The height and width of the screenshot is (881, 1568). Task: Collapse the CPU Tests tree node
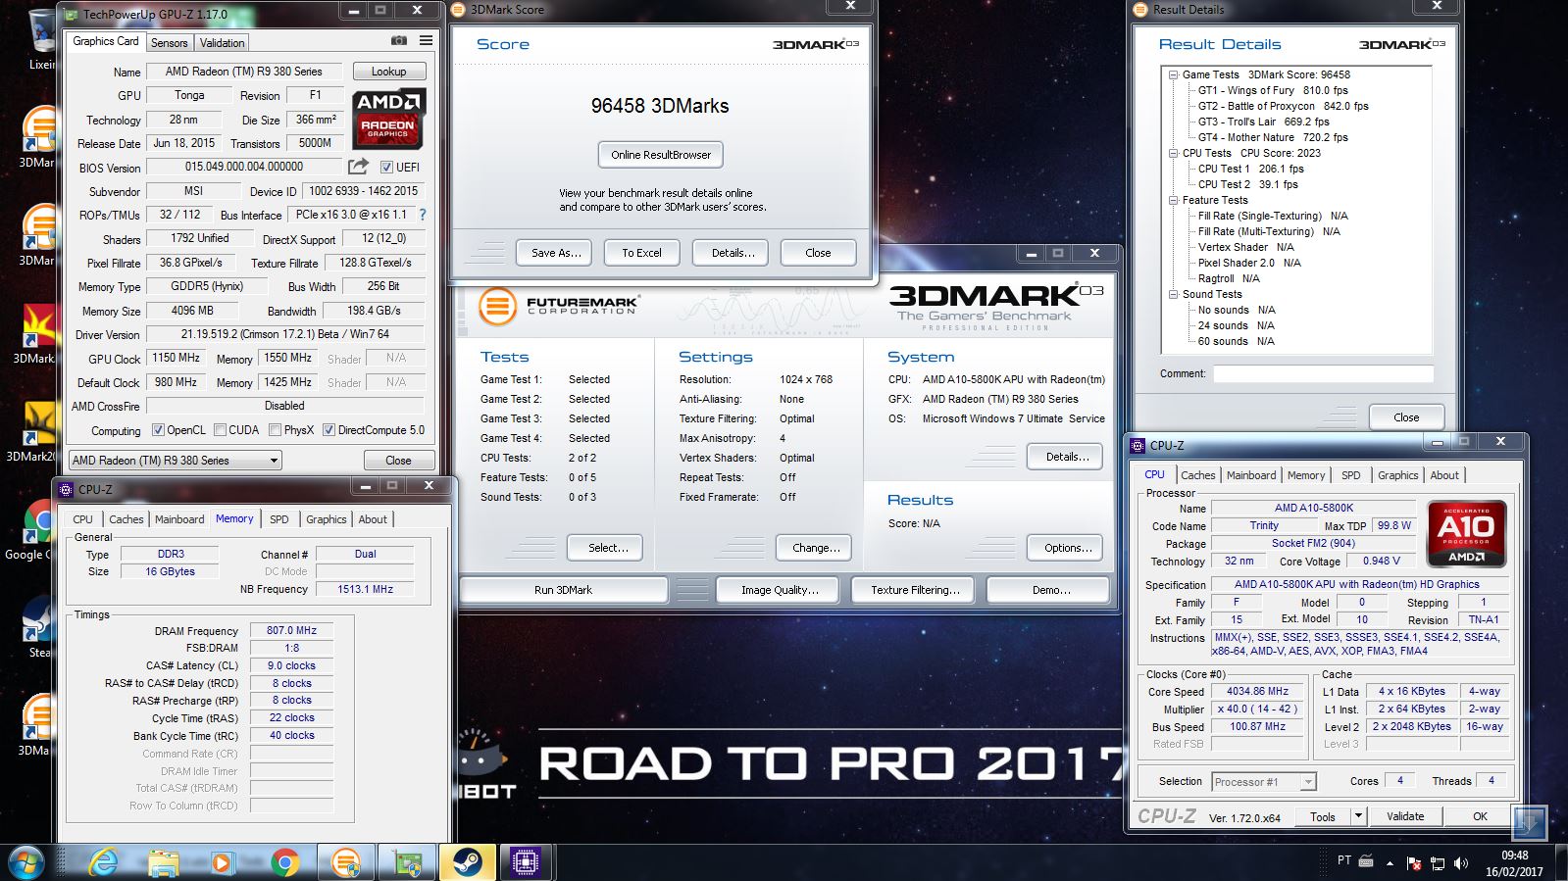coord(1173,153)
